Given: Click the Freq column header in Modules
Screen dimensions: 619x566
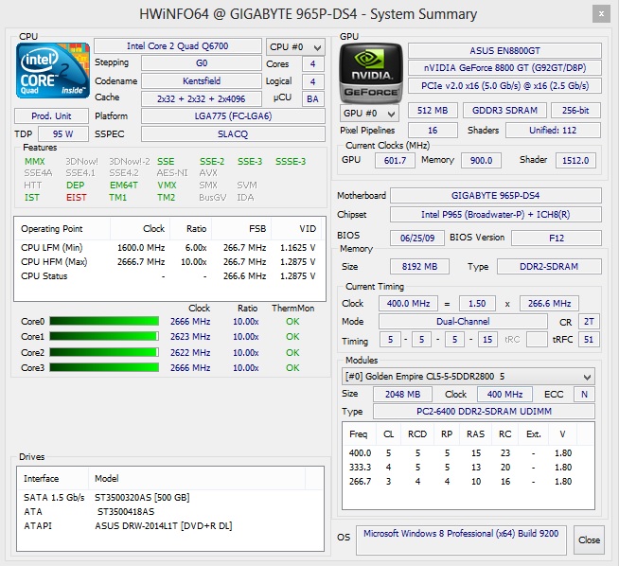Looking at the screenshot, I should 359,433.
